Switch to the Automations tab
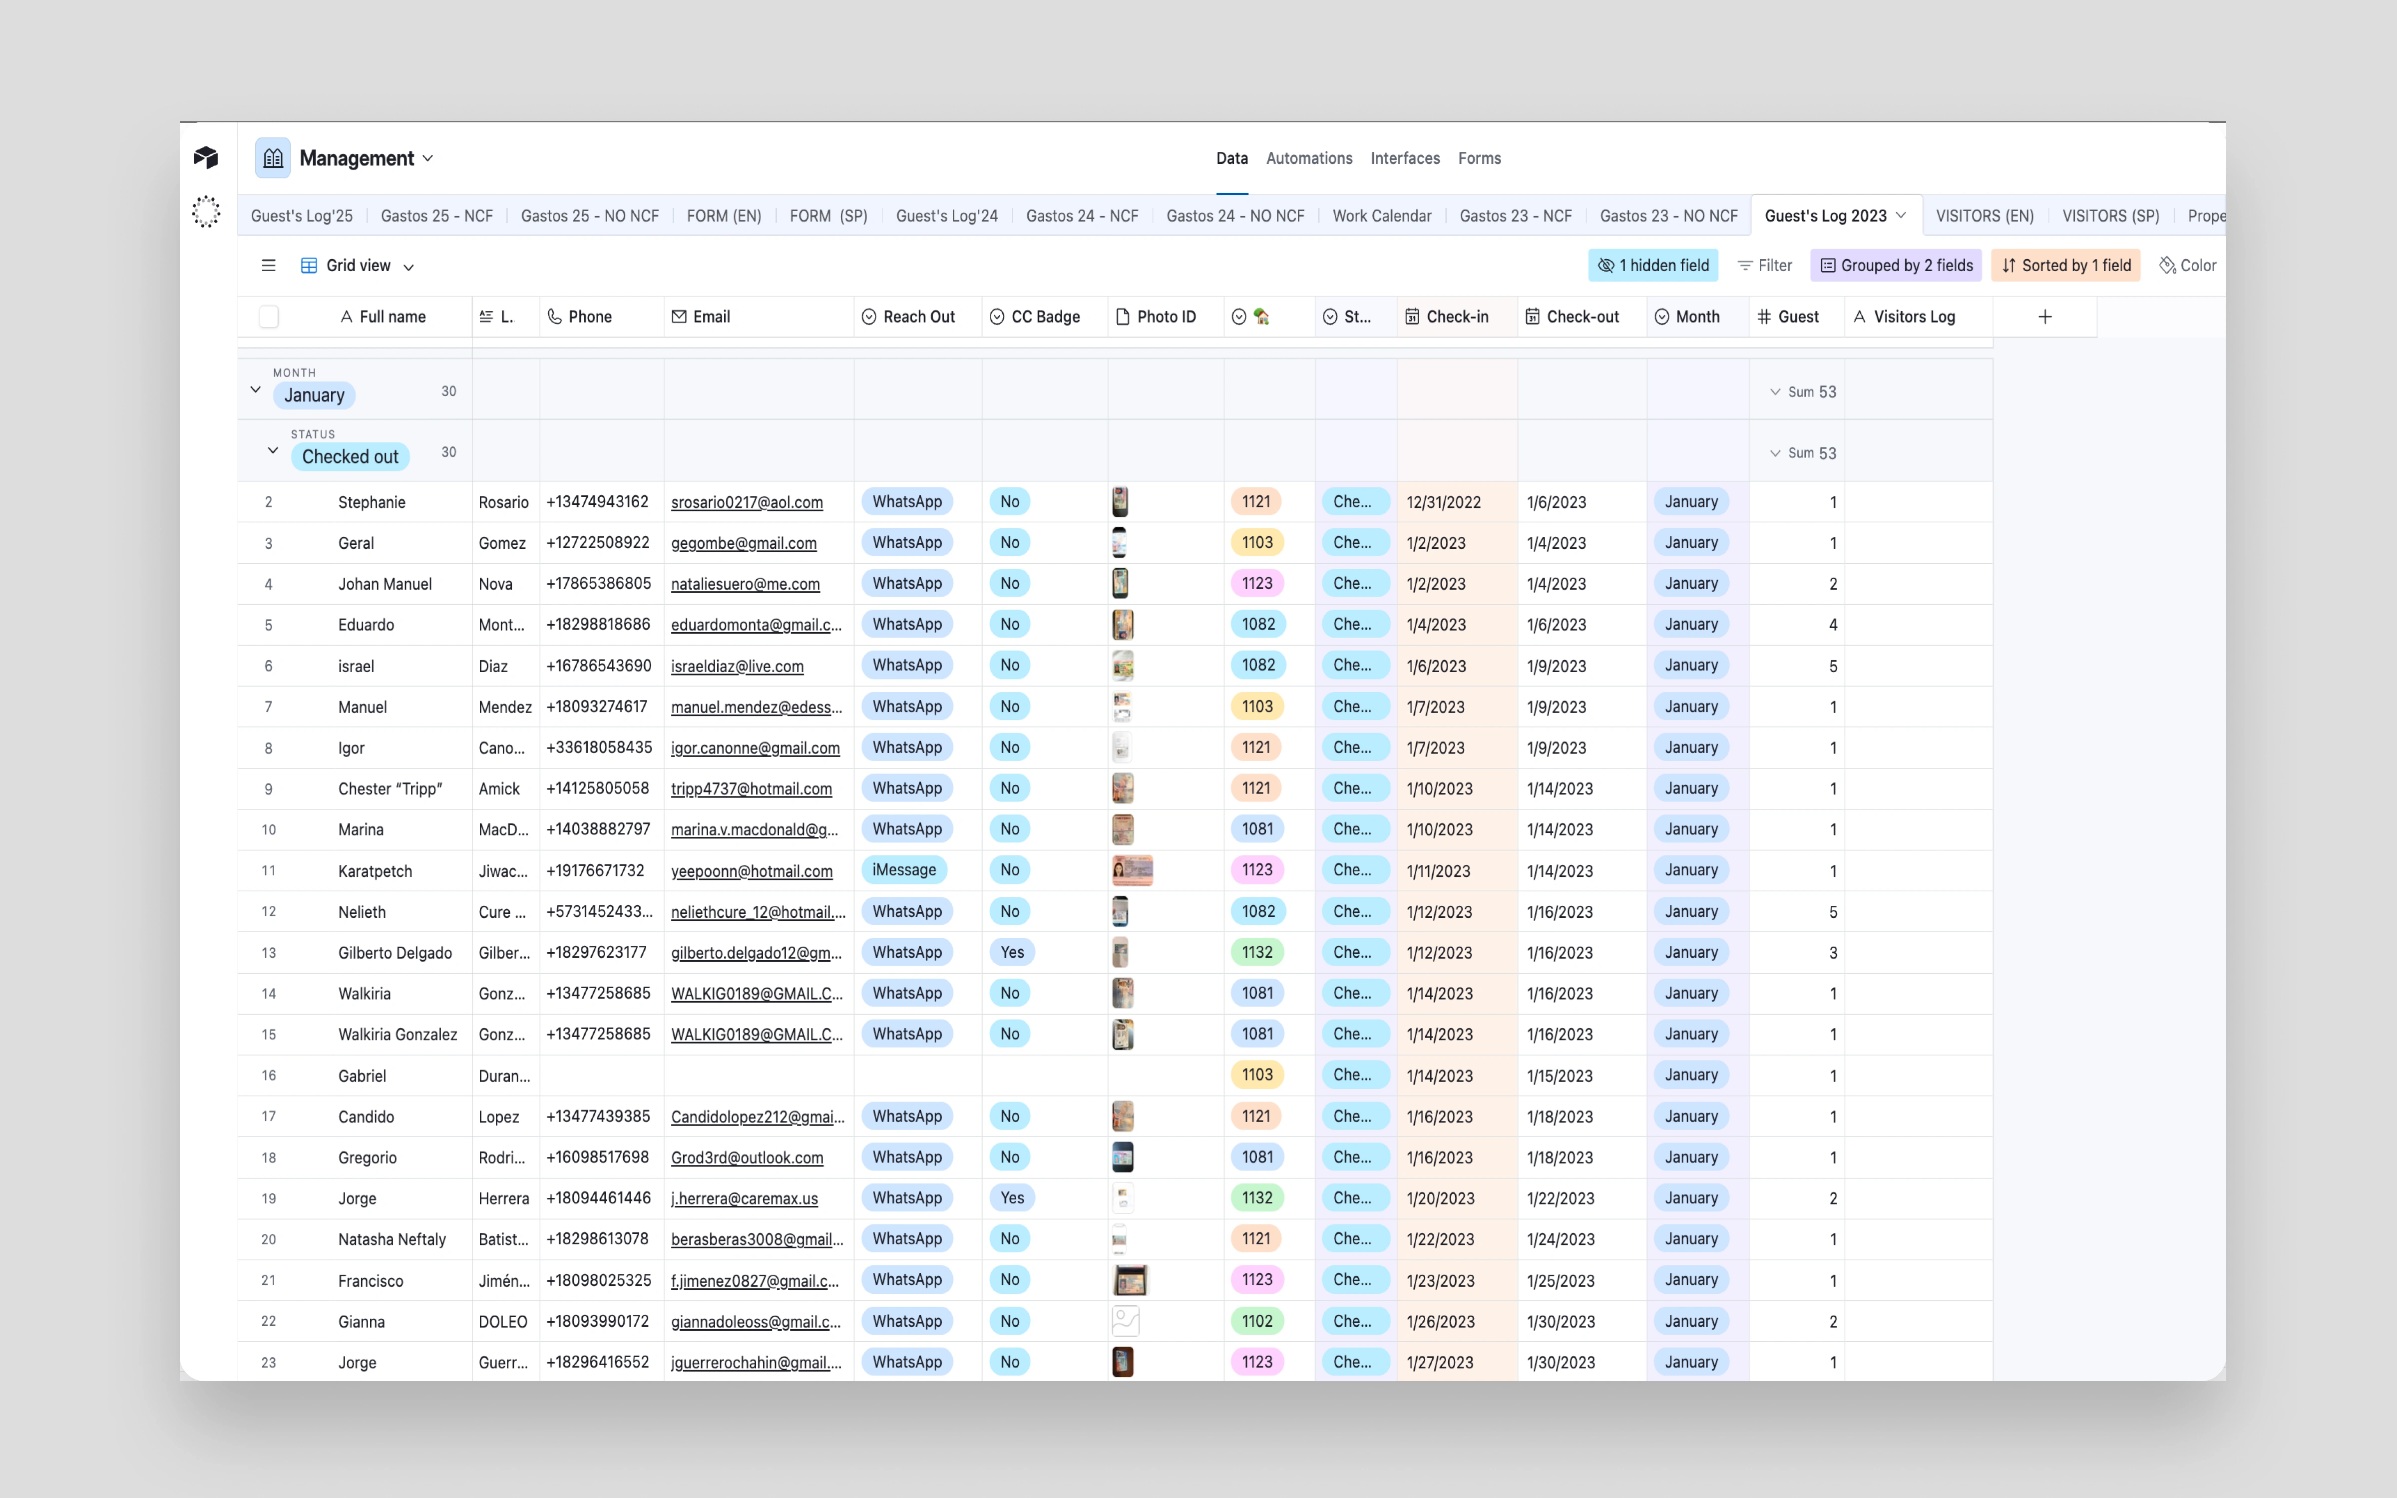 coord(1308,158)
